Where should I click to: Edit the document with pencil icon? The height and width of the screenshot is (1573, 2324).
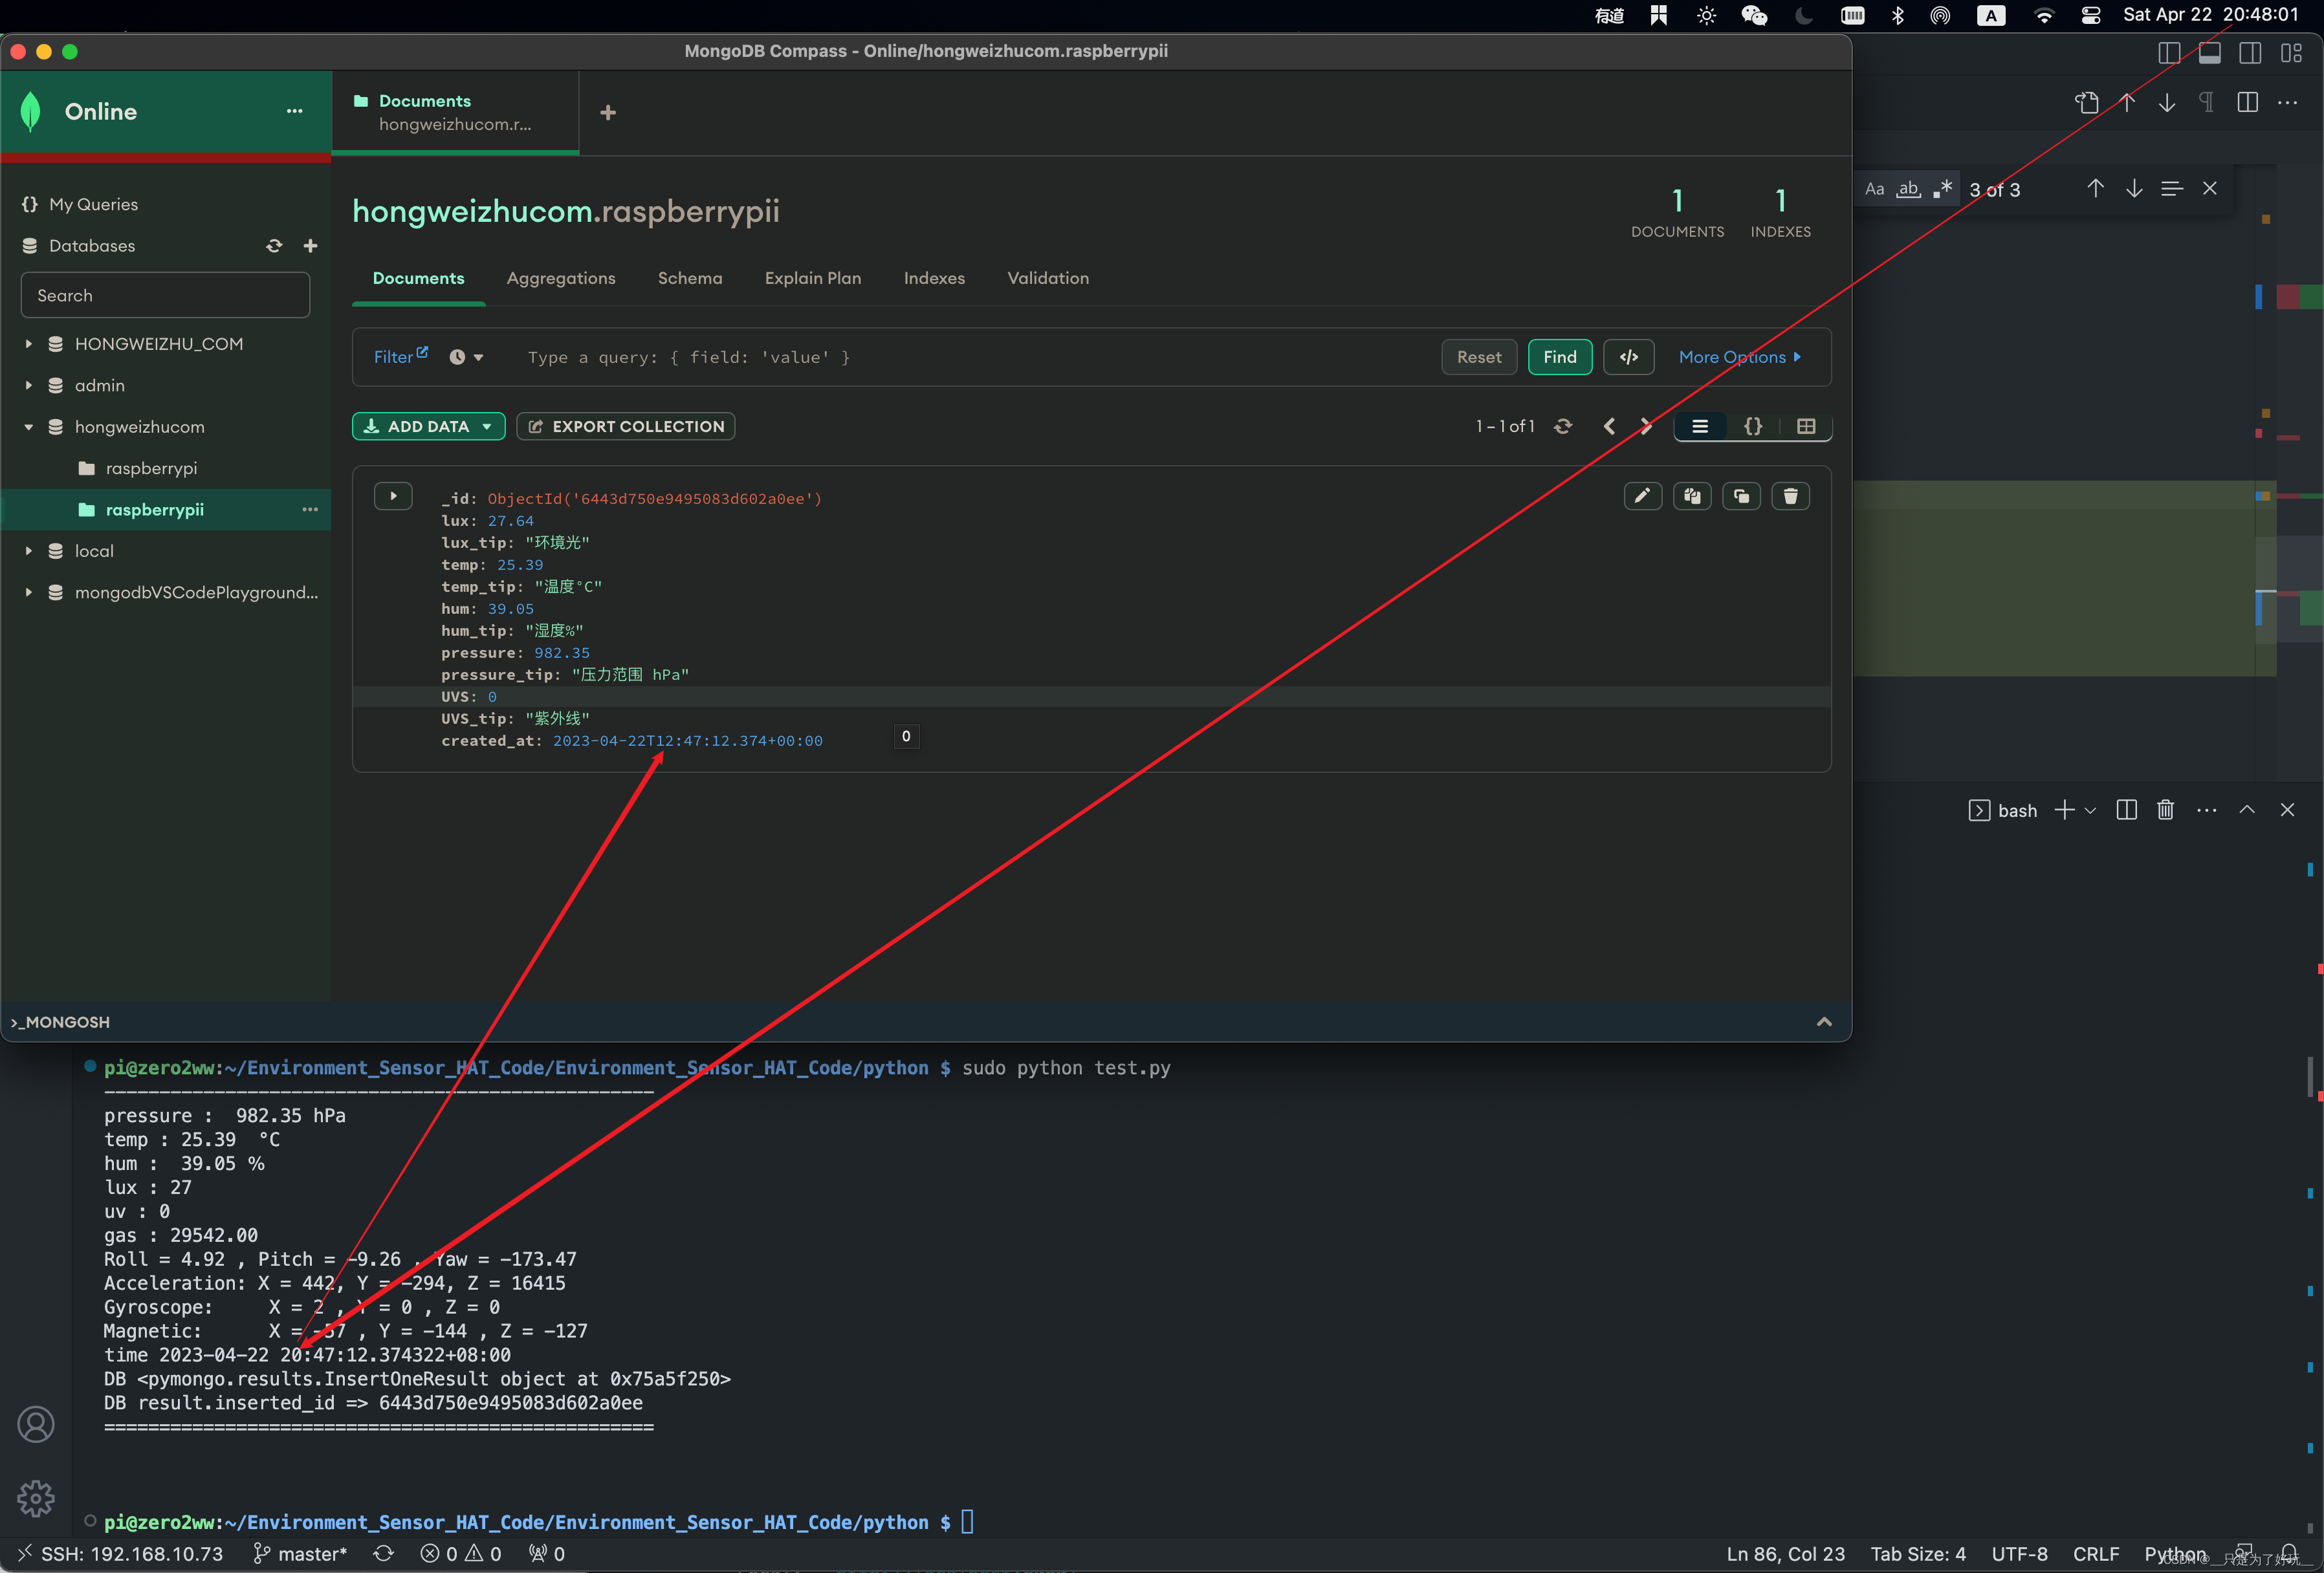[x=1643, y=497]
